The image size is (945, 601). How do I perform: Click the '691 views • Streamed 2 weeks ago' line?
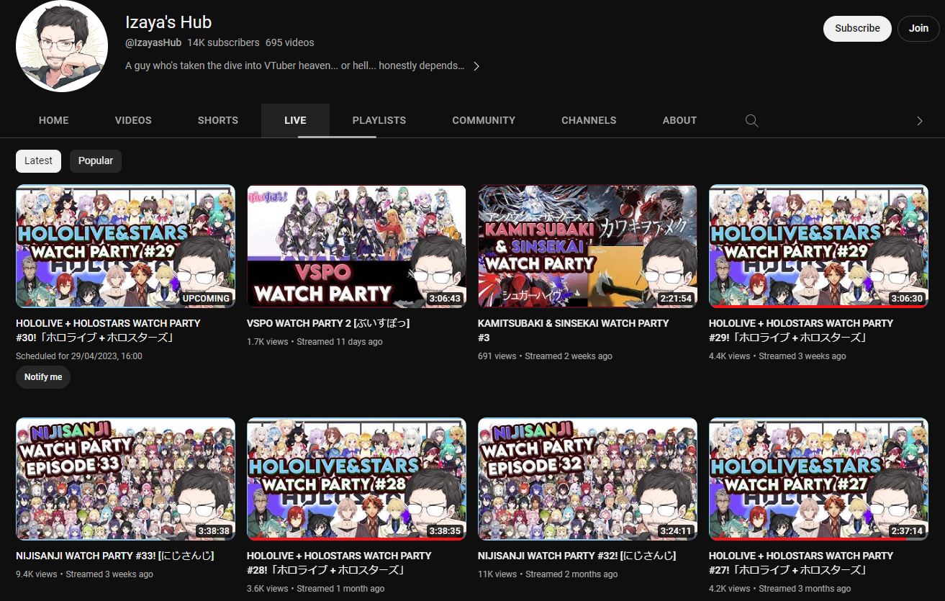coord(545,356)
